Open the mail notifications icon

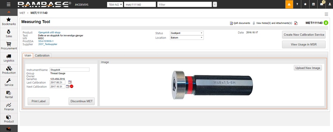[x=322, y=4]
